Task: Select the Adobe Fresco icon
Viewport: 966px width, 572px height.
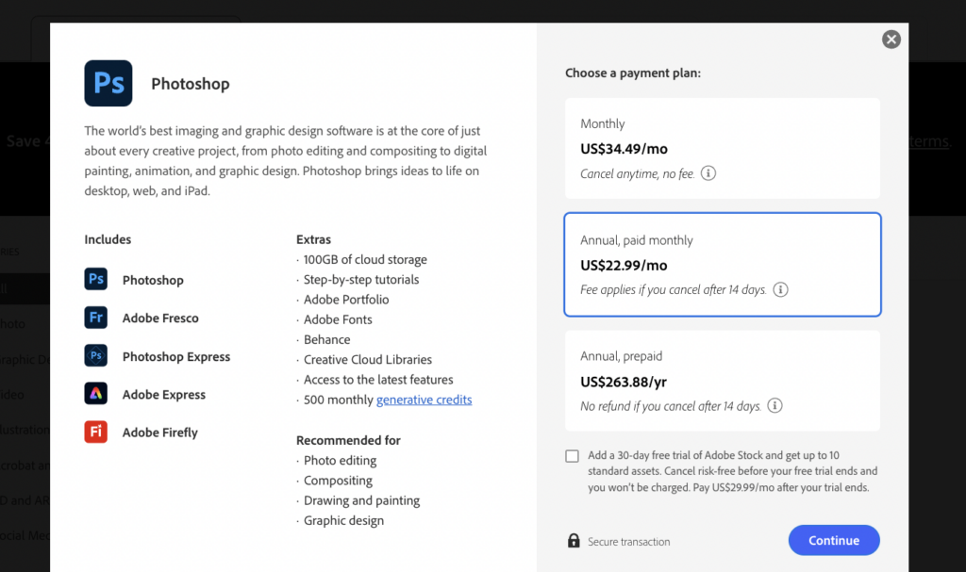Action: [x=95, y=318]
